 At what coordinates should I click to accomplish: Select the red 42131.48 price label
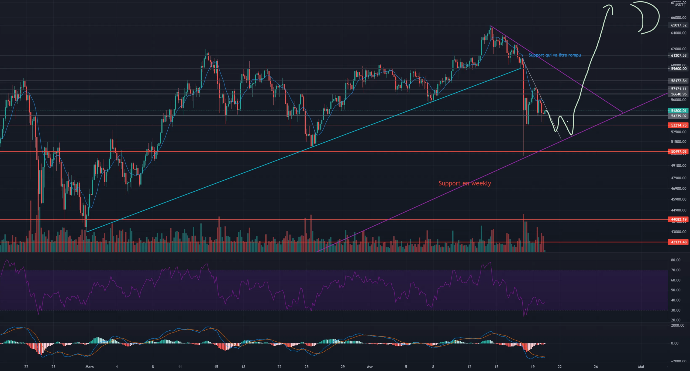(678, 242)
